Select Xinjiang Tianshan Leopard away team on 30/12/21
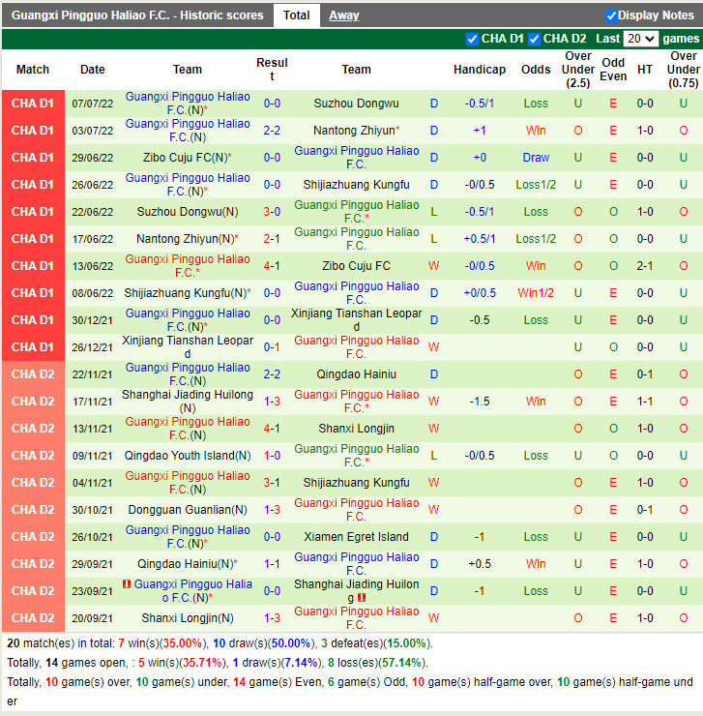This screenshot has height=716, width=703. click(357, 320)
